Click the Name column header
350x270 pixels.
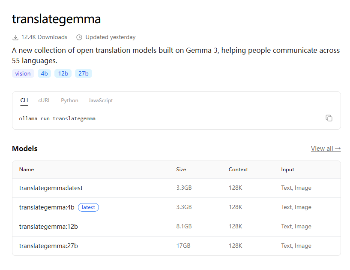[x=27, y=170]
